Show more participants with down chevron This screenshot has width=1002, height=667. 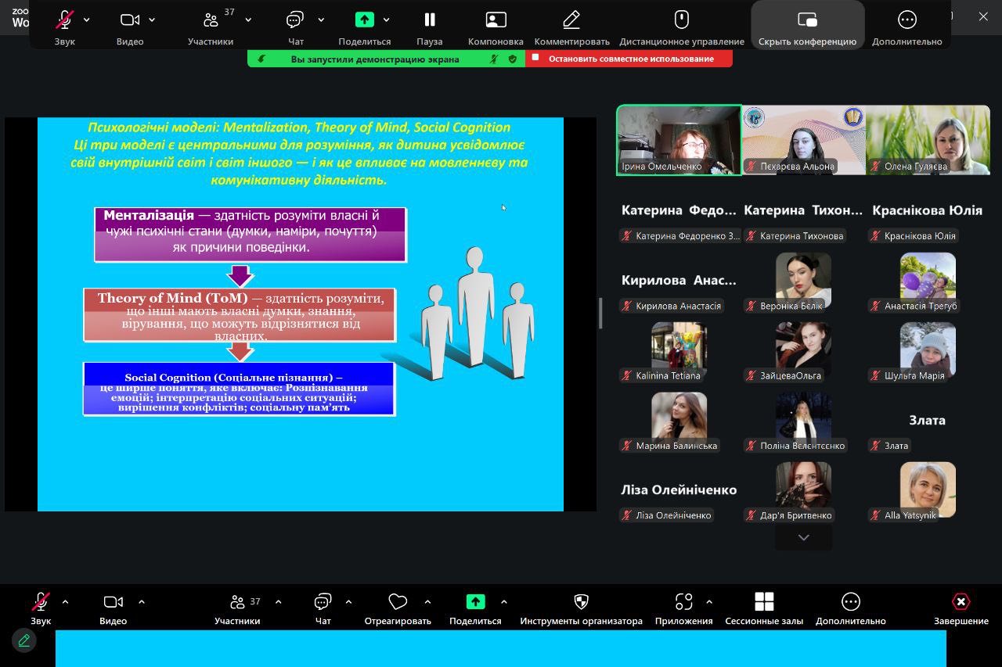(803, 537)
